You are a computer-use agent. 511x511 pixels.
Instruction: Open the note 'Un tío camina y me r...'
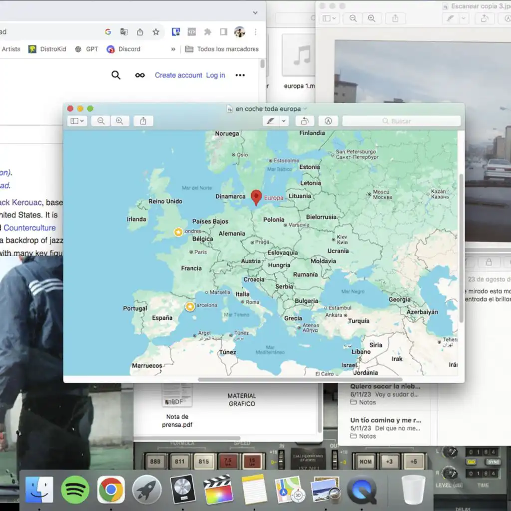tap(386, 428)
